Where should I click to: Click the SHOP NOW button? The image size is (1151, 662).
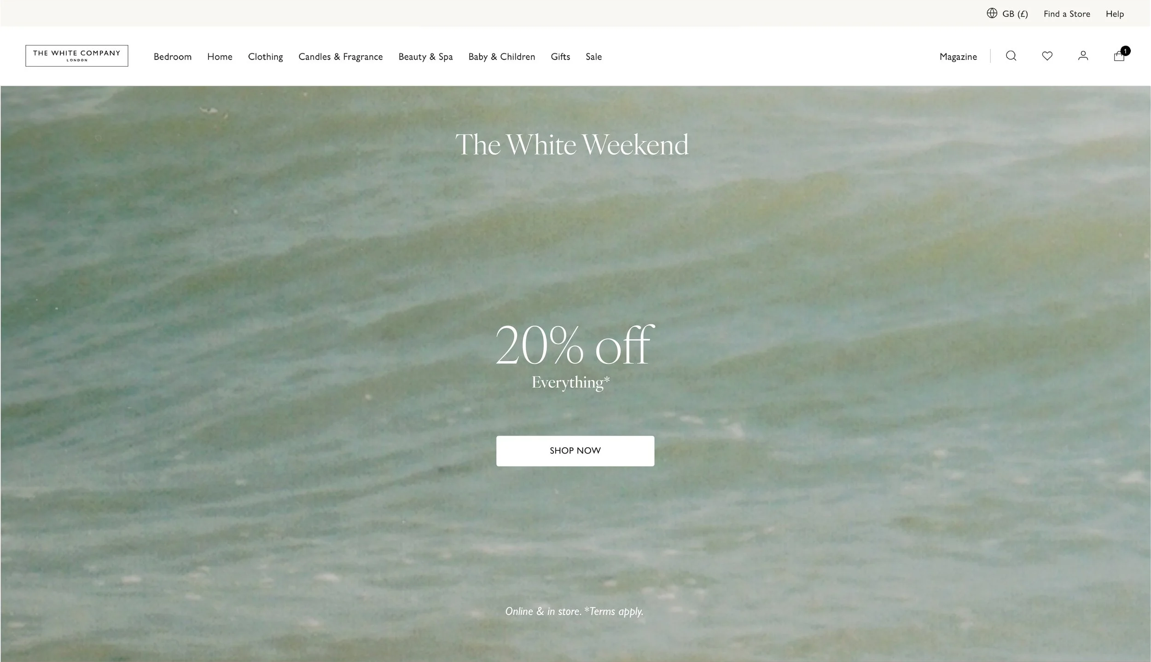point(575,451)
